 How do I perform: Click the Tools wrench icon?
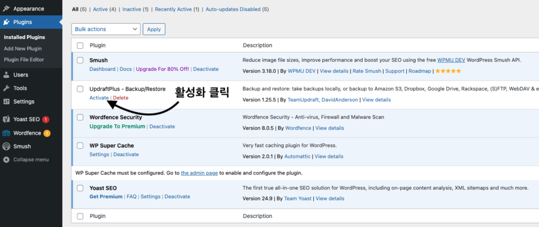point(6,88)
